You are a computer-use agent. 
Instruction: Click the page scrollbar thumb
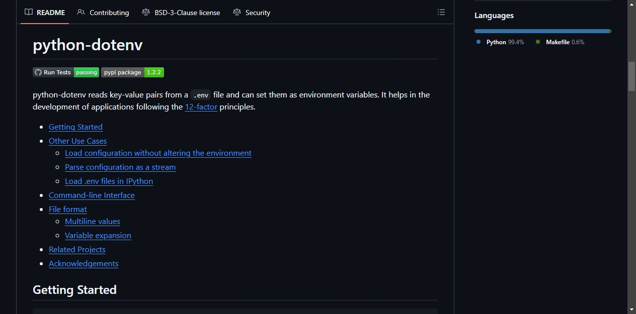pyautogui.click(x=631, y=76)
